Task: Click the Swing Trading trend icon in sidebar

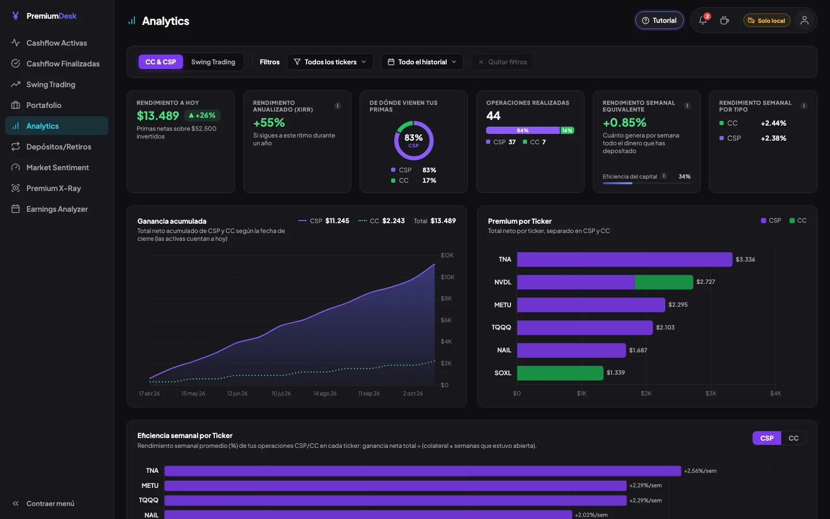Action: click(16, 84)
